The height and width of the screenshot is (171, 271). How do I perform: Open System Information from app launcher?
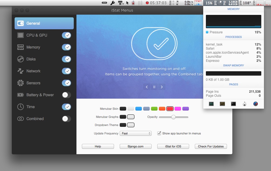tap(245, 104)
